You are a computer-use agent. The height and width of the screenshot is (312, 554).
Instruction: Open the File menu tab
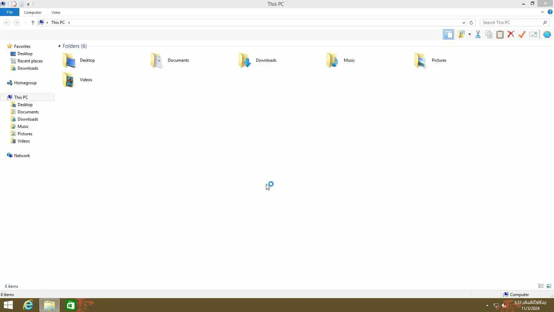[x=10, y=12]
